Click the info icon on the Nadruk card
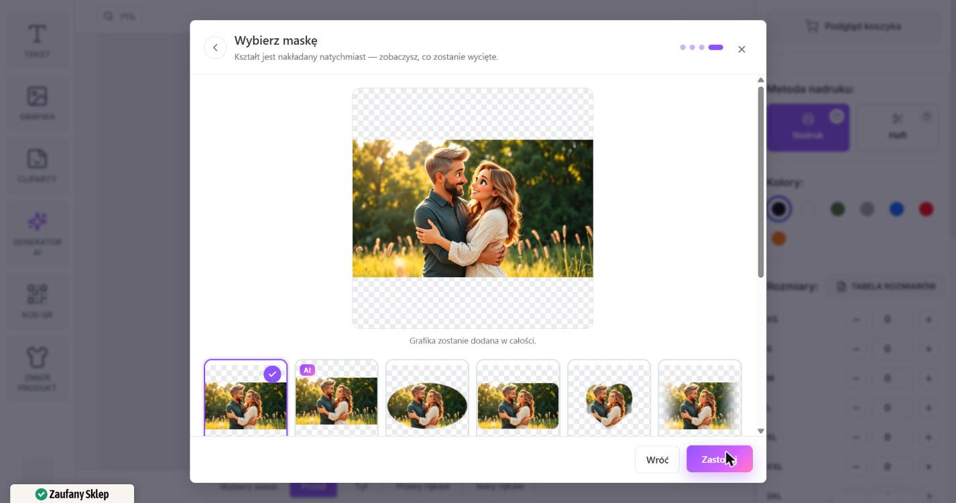This screenshot has height=503, width=956. pos(837,117)
